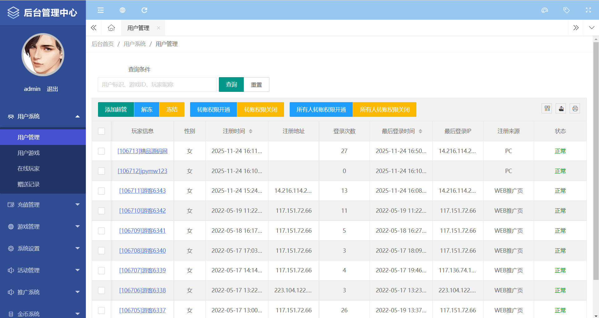The width and height of the screenshot is (599, 318).
Task: Open the tab operations dropdown chevron
Action: [x=591, y=28]
